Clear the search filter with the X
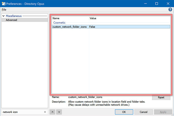The height and width of the screenshot is (116, 174). [45, 112]
